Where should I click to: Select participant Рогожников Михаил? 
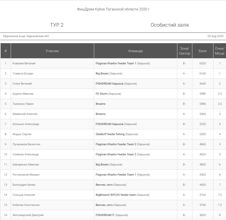pyautogui.click(x=26, y=175)
